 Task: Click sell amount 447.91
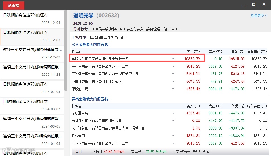coord(216,81)
